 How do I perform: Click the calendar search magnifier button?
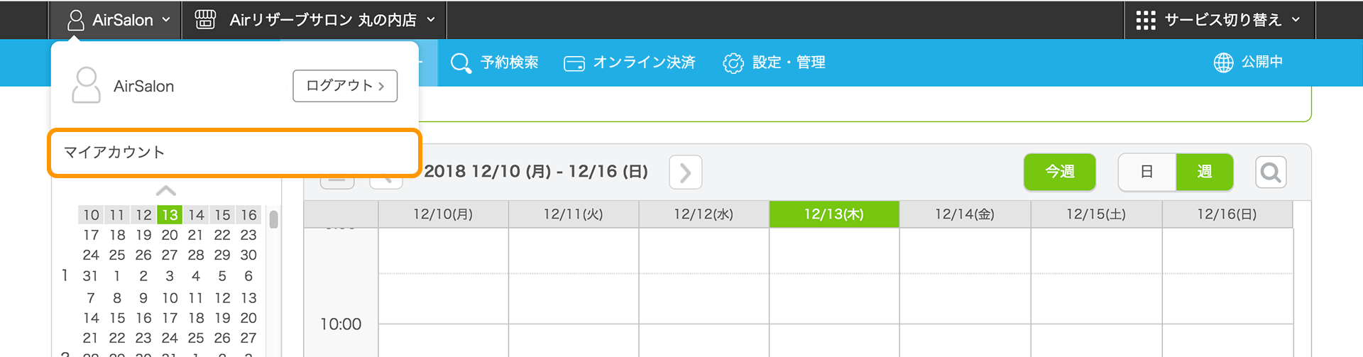(x=1271, y=172)
